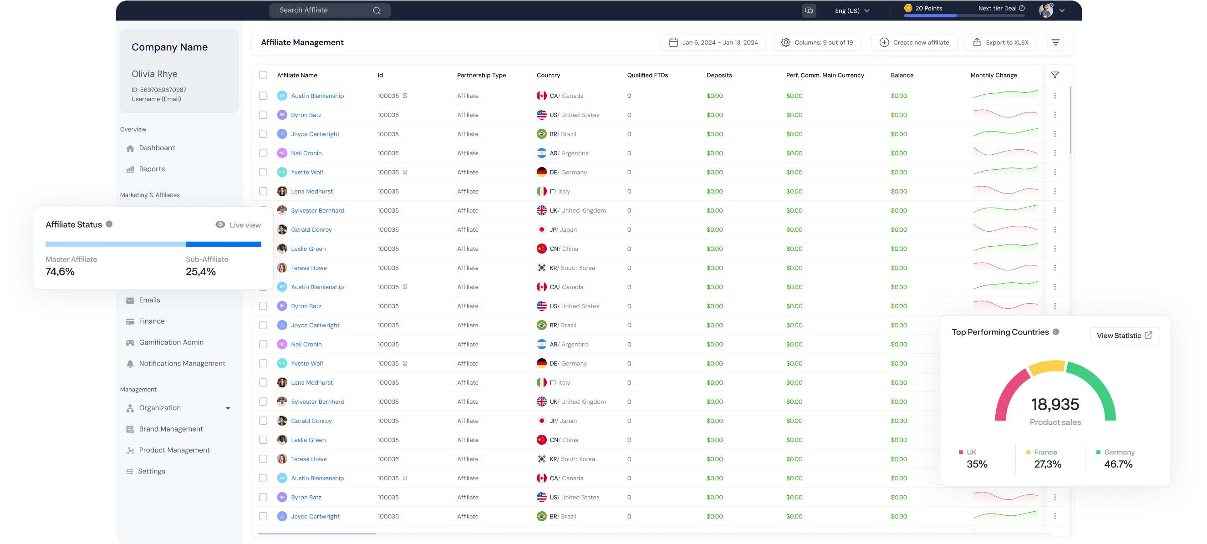The width and height of the screenshot is (1207, 544).
Task: Click the info icon beside Top Performing Countries
Action: tap(1056, 332)
